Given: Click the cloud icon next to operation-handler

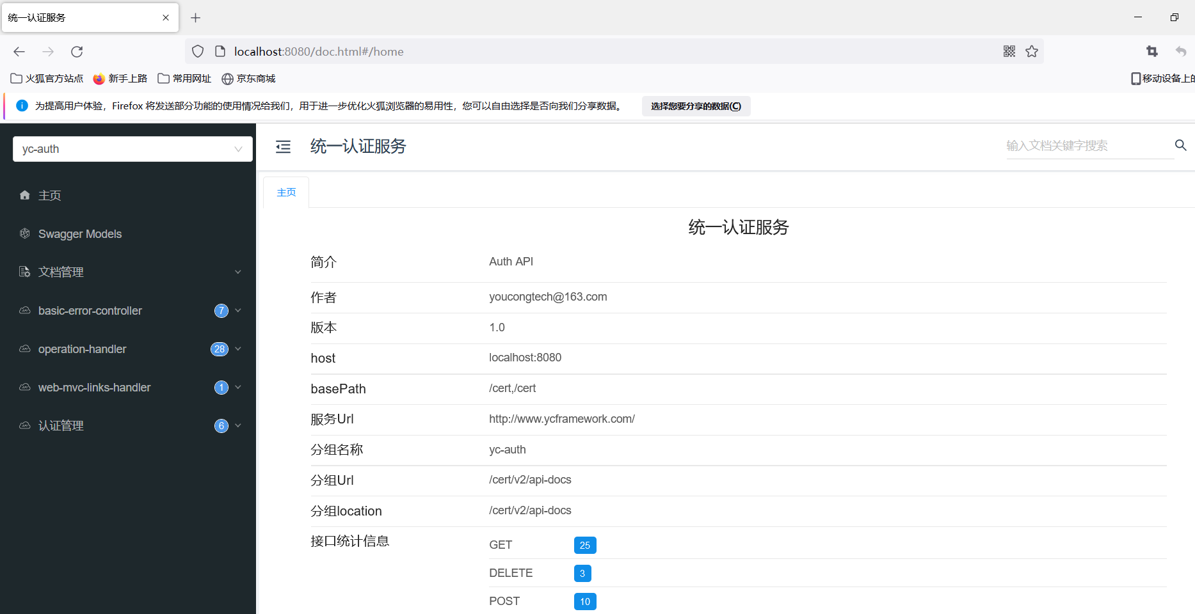Looking at the screenshot, I should click(24, 349).
